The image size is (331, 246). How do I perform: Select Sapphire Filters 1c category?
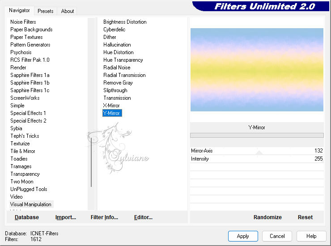(x=30, y=90)
